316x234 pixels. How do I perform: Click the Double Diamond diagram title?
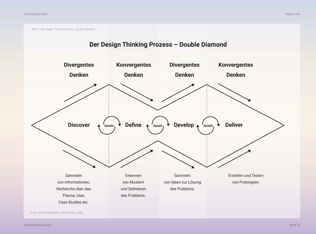(x=158, y=45)
